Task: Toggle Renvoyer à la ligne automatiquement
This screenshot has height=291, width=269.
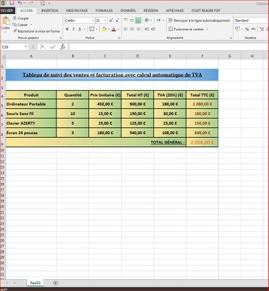Action: (199, 20)
